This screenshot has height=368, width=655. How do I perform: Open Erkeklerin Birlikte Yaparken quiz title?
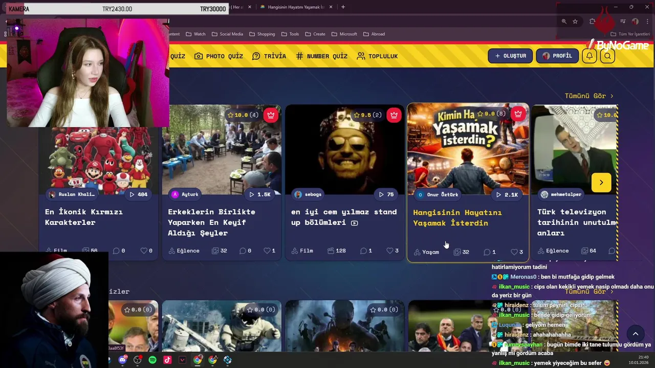tap(211, 222)
